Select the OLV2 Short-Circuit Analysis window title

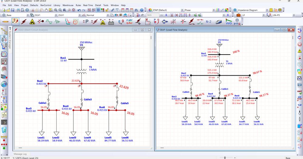[33, 30]
